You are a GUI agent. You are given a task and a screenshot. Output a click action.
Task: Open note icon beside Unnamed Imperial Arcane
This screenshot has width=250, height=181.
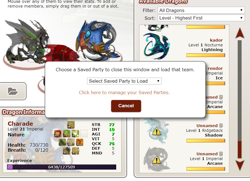tap(221, 154)
